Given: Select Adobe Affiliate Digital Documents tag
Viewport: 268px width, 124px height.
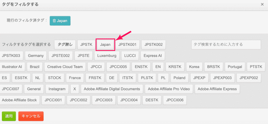Looking at the screenshot, I should 112,89.
